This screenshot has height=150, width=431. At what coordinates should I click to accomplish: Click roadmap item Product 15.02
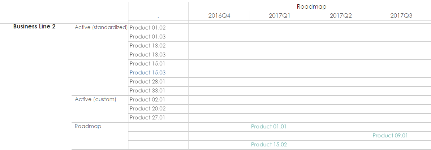click(269, 145)
